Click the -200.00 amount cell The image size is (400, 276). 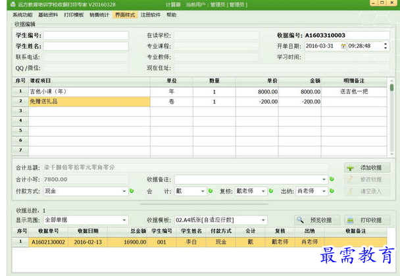pyautogui.click(x=300, y=101)
